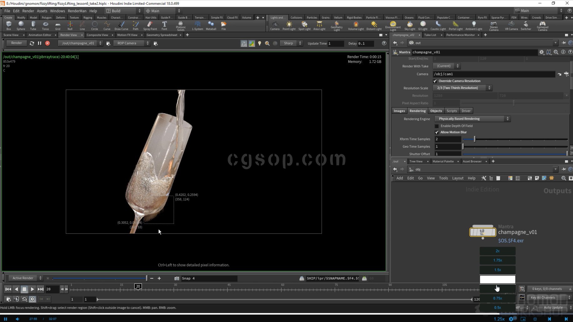This screenshot has height=322, width=573.
Task: Click the Camera path field /obj/cam1
Action: tap(494, 74)
